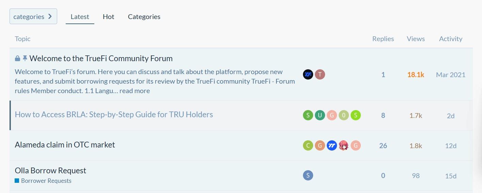Switch to the Hot tab

(108, 17)
